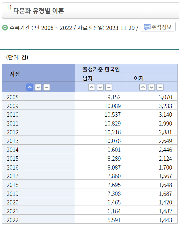Sort 남자 column ascending
The image size is (179, 225).
point(91,87)
